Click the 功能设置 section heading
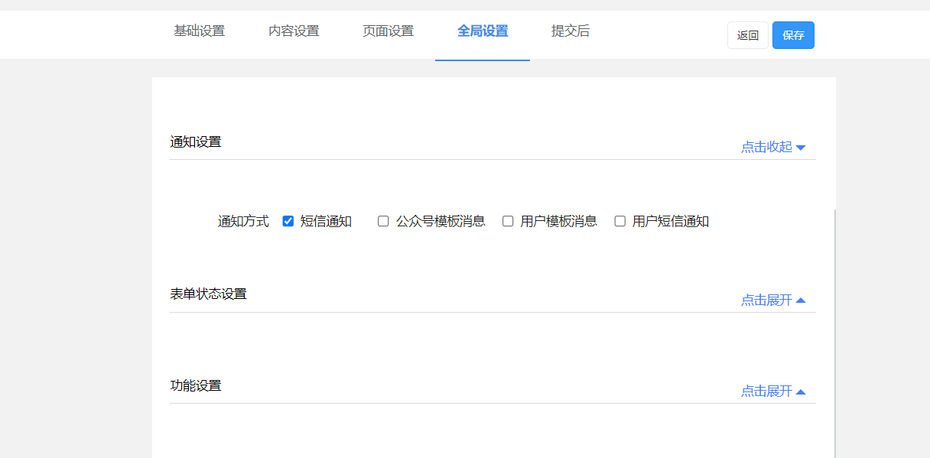 196,385
